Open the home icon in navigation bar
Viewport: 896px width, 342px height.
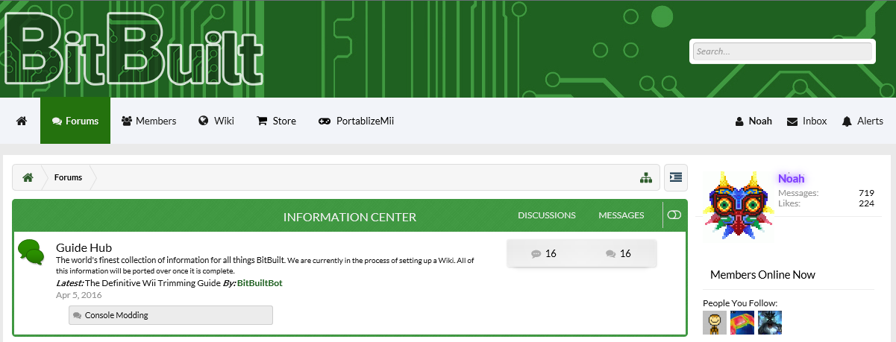22,121
